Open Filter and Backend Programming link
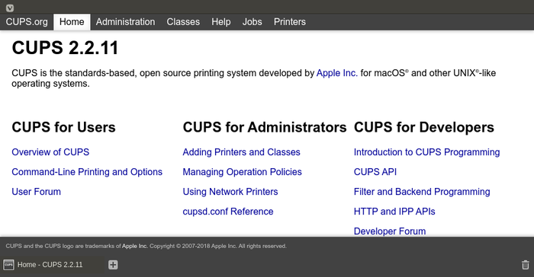Viewport: 534px width, 277px height. 422,192
